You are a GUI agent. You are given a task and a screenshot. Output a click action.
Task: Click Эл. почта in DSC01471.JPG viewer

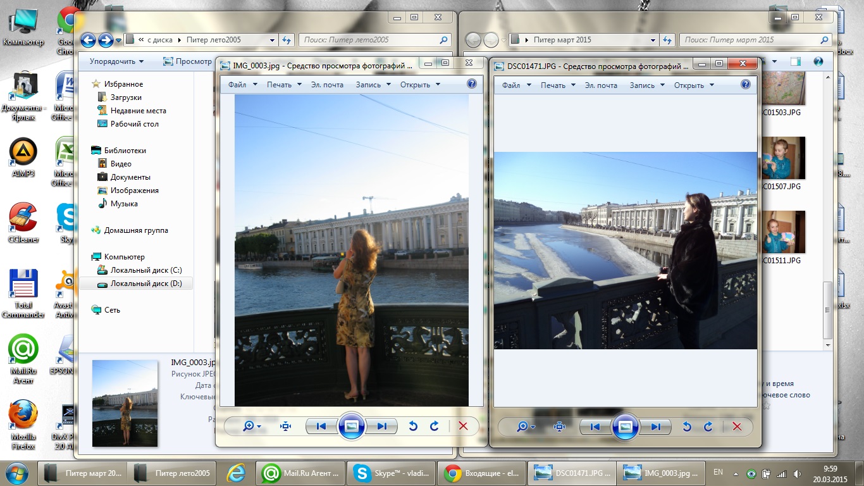[x=601, y=85]
